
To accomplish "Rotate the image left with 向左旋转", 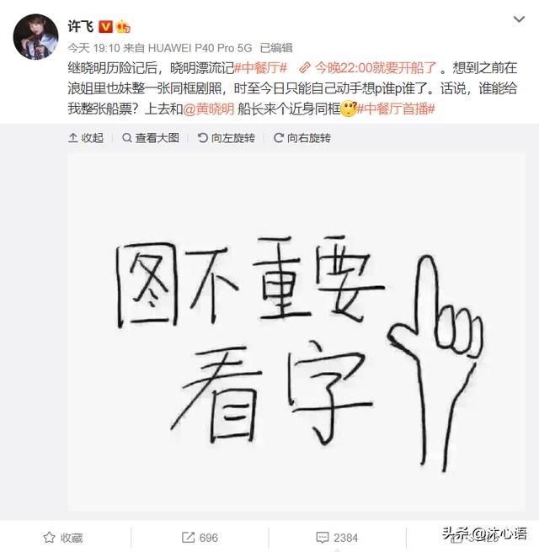I will click(227, 138).
